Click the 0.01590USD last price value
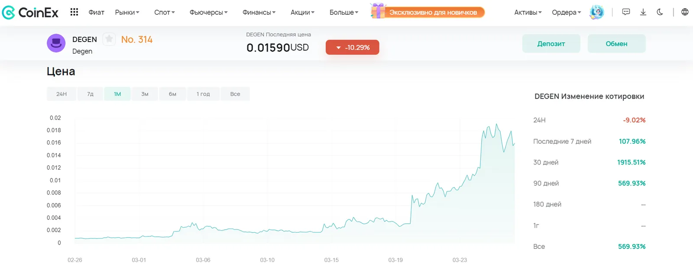 278,48
